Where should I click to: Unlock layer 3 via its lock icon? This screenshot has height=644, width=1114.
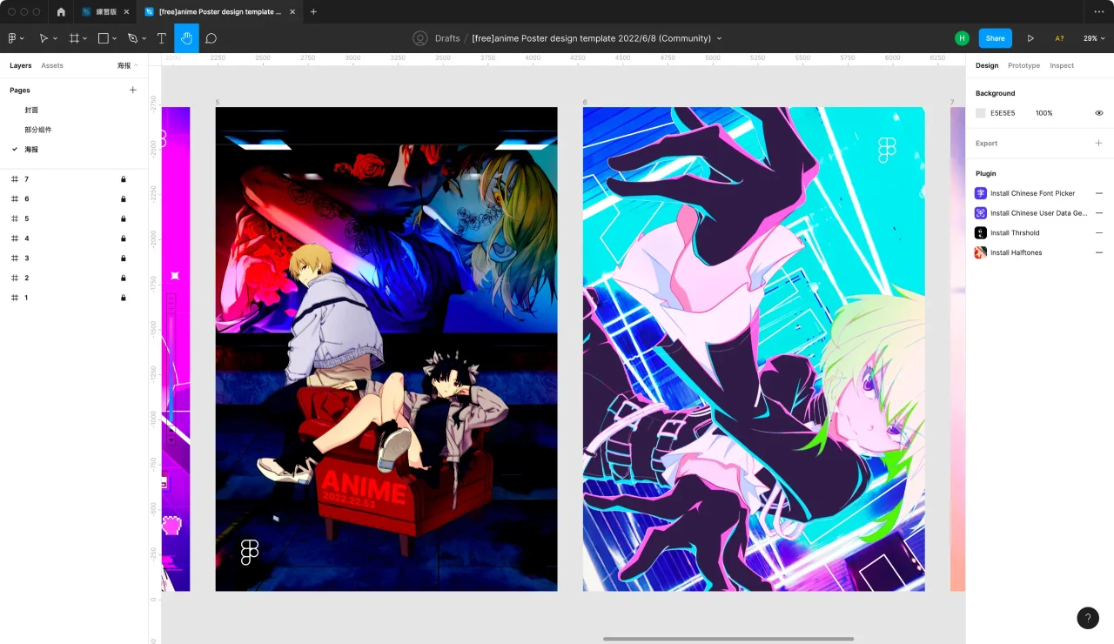click(124, 258)
